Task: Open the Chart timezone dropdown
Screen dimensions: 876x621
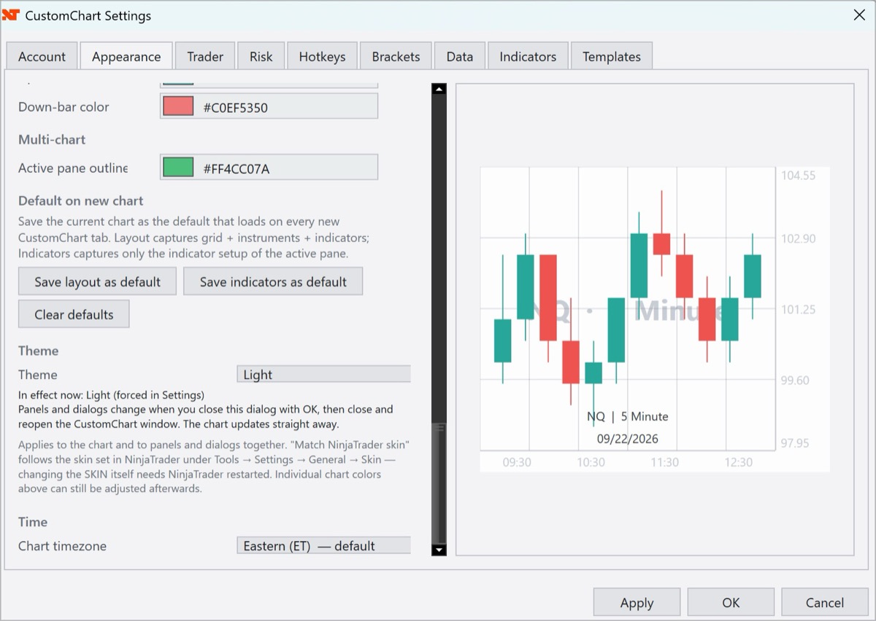Action: click(323, 545)
